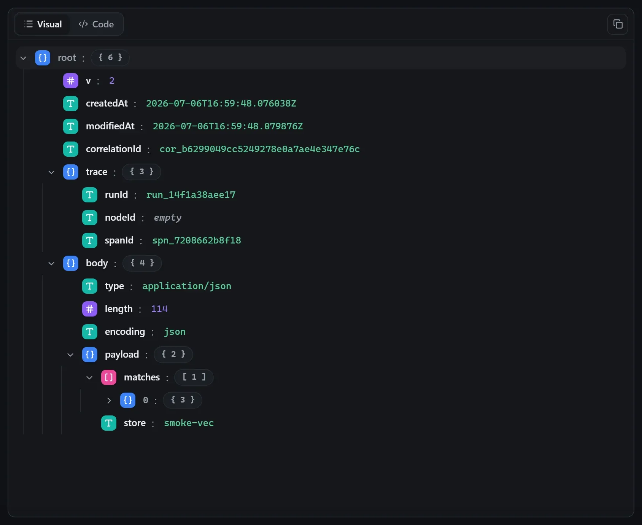Click the code brackets icon in Code tab
The width and height of the screenshot is (642, 525).
click(83, 24)
